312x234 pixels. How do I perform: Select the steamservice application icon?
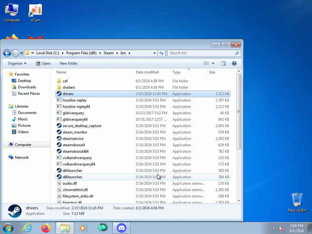click(x=59, y=138)
